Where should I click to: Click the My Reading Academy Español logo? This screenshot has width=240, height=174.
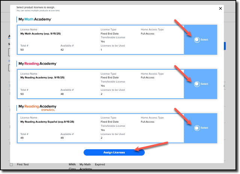[x=37, y=108]
